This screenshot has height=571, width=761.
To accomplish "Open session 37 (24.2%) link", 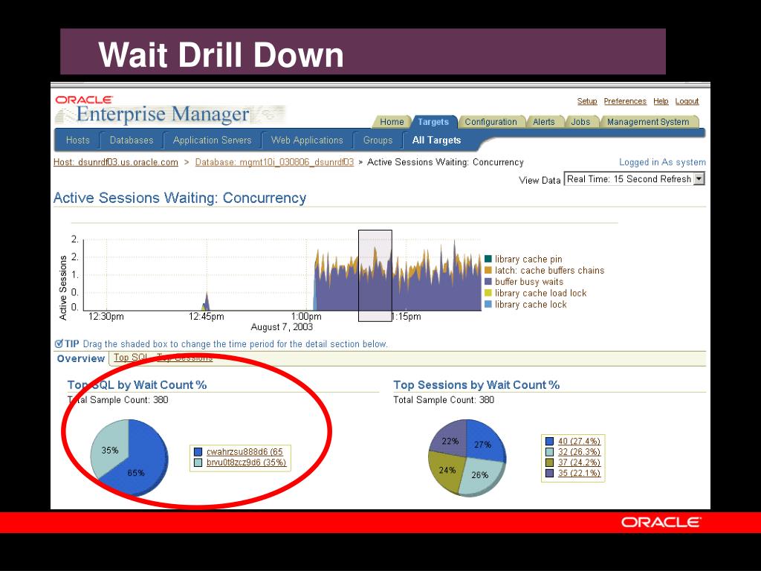I will pos(579,462).
